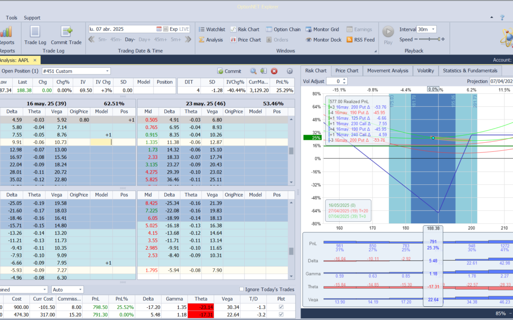Viewport: 513px width, 320px height.
Task: Expand the Windows ribbon group launcher
Action: (376, 51)
